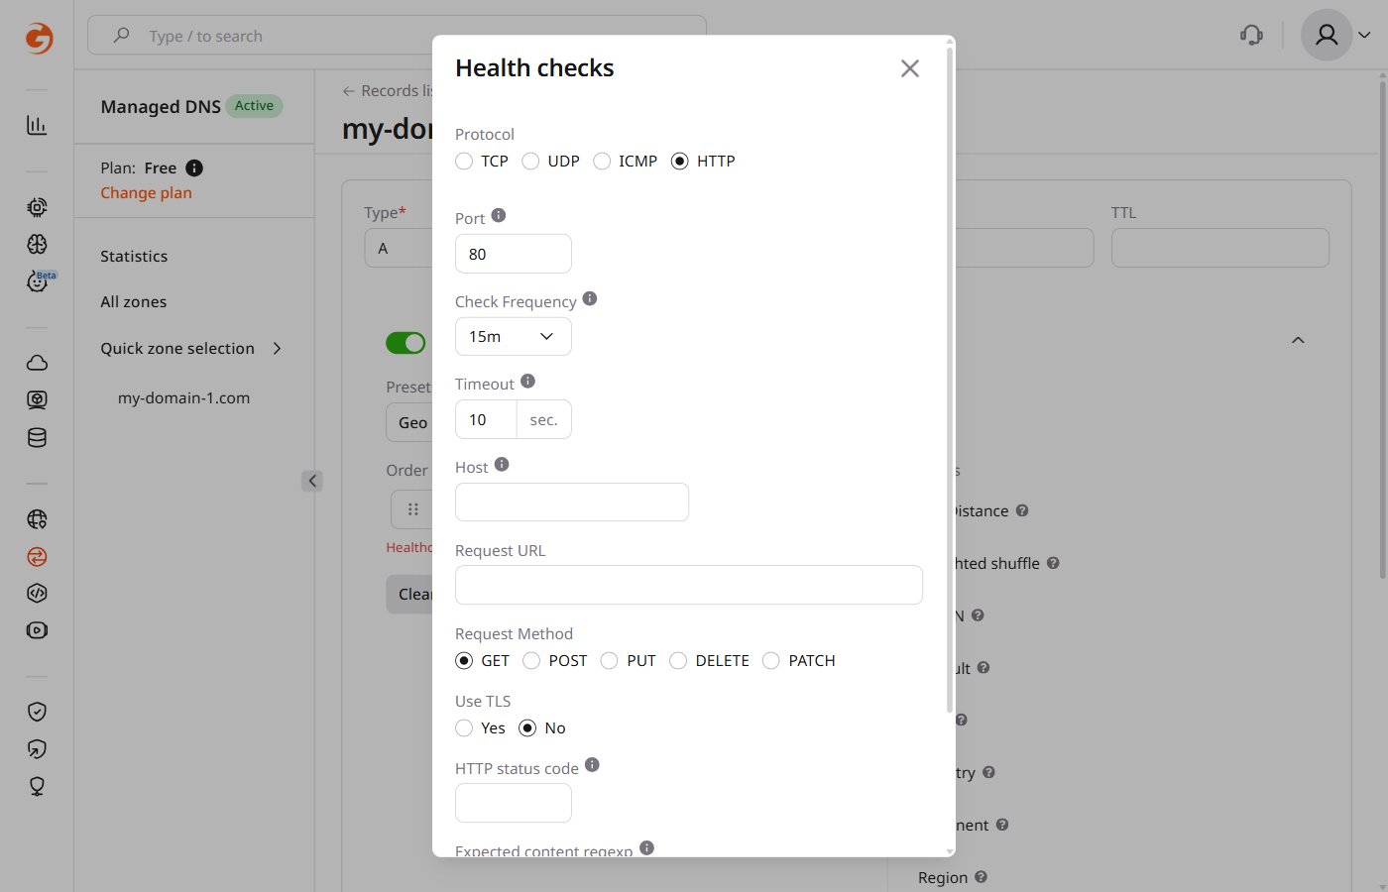1388x892 pixels.
Task: Click in the Host input field
Action: pyautogui.click(x=571, y=502)
